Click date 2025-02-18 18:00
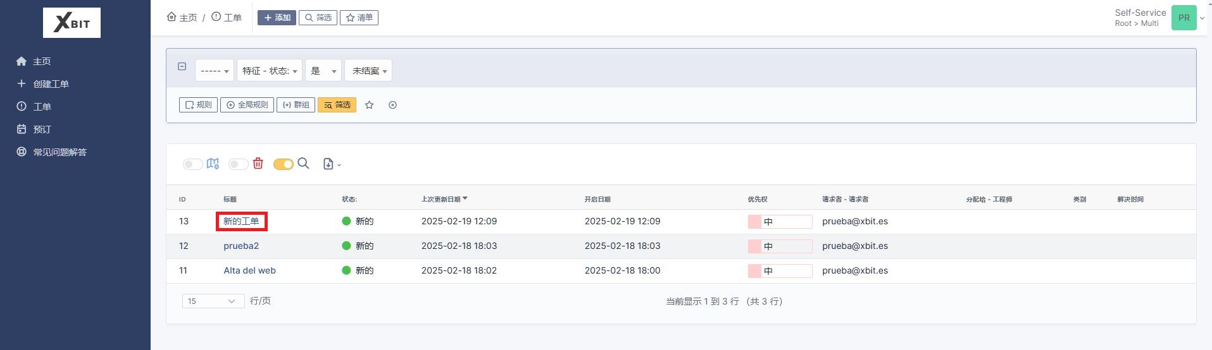This screenshot has height=350, width=1212. pos(622,271)
